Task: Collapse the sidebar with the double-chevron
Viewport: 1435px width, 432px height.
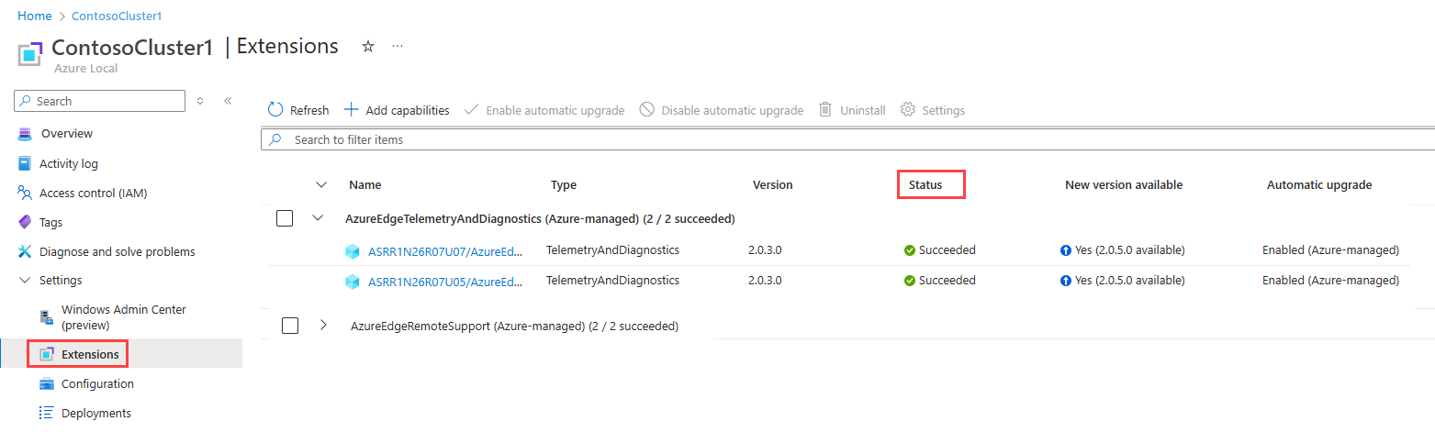Action: [228, 101]
